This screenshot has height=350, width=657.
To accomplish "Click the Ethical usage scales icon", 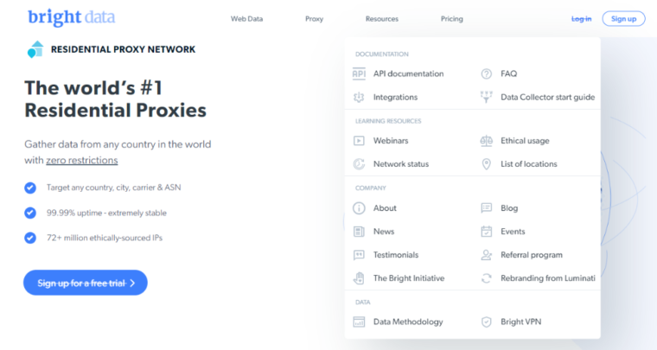I will tap(486, 141).
